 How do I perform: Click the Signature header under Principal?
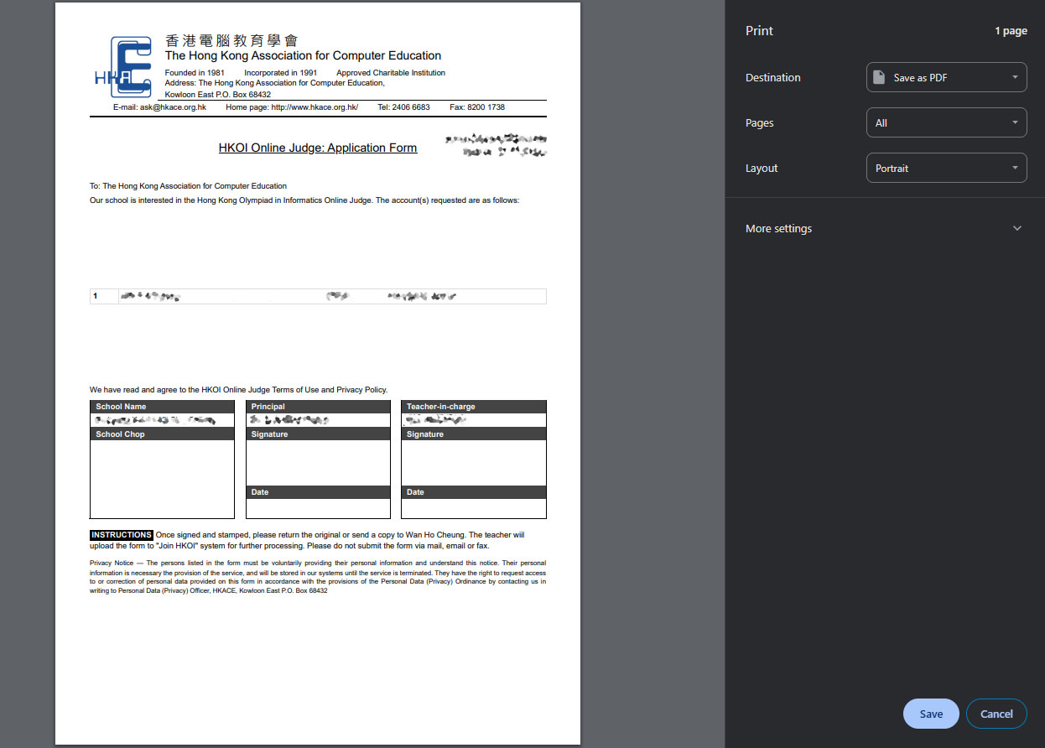(318, 434)
